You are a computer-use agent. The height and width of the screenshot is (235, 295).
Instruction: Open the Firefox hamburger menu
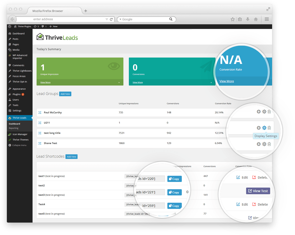[267, 19]
